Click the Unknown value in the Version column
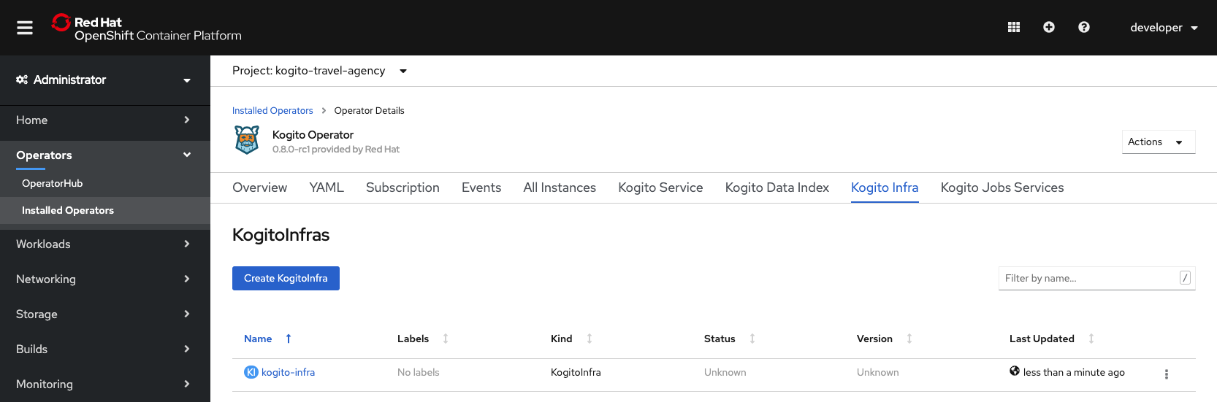The width and height of the screenshot is (1217, 402). click(878, 372)
